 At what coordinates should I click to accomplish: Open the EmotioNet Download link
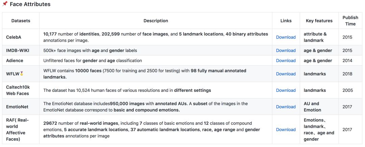[x=286, y=107]
